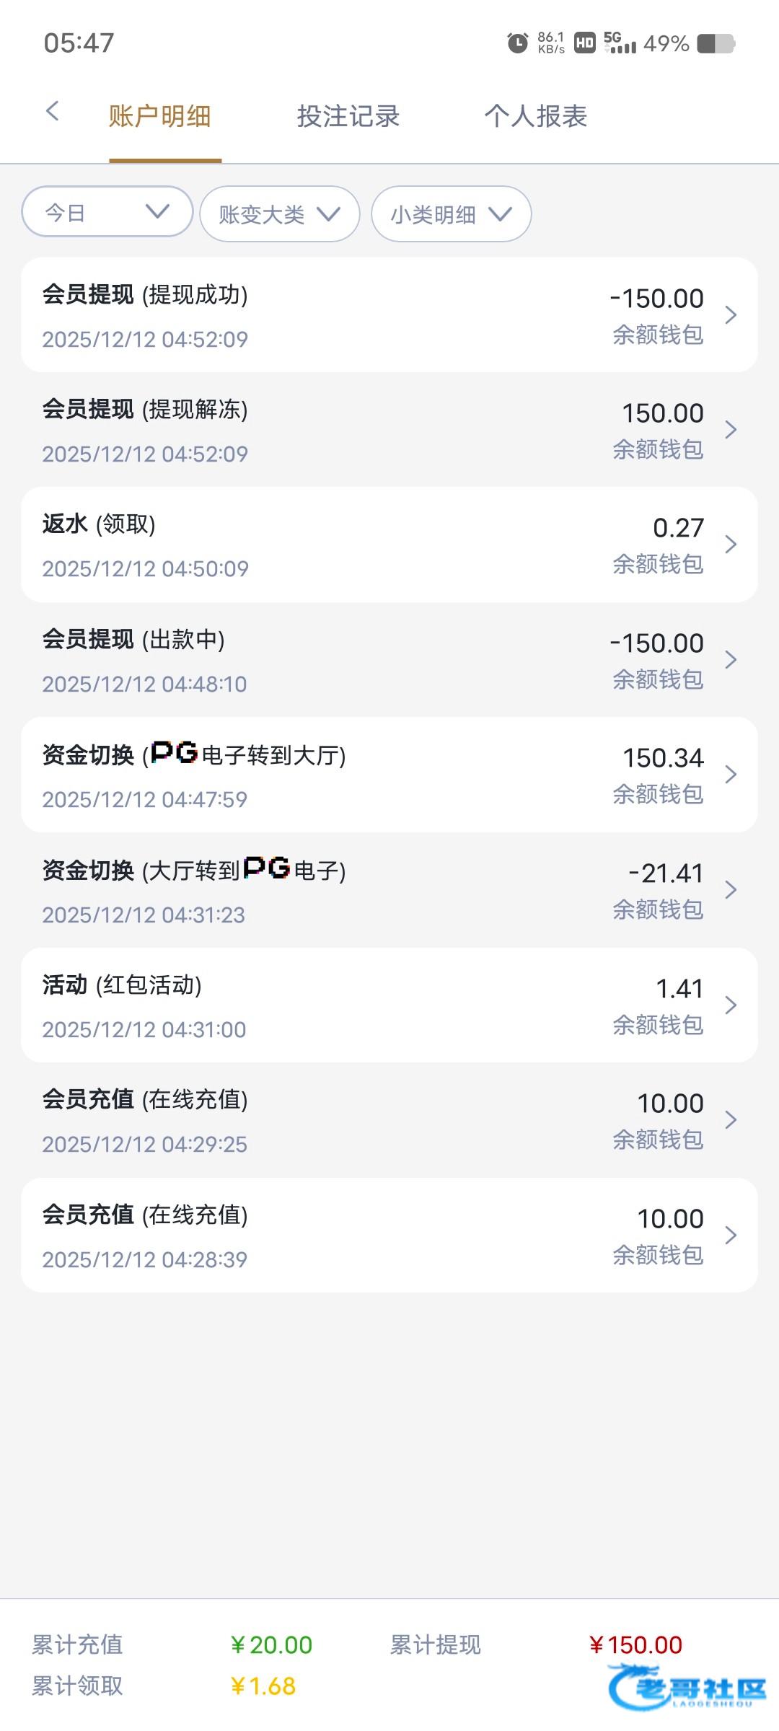Viewport: 779px width, 1731px height.
Task: Tap the back arrow icon
Action: (52, 112)
